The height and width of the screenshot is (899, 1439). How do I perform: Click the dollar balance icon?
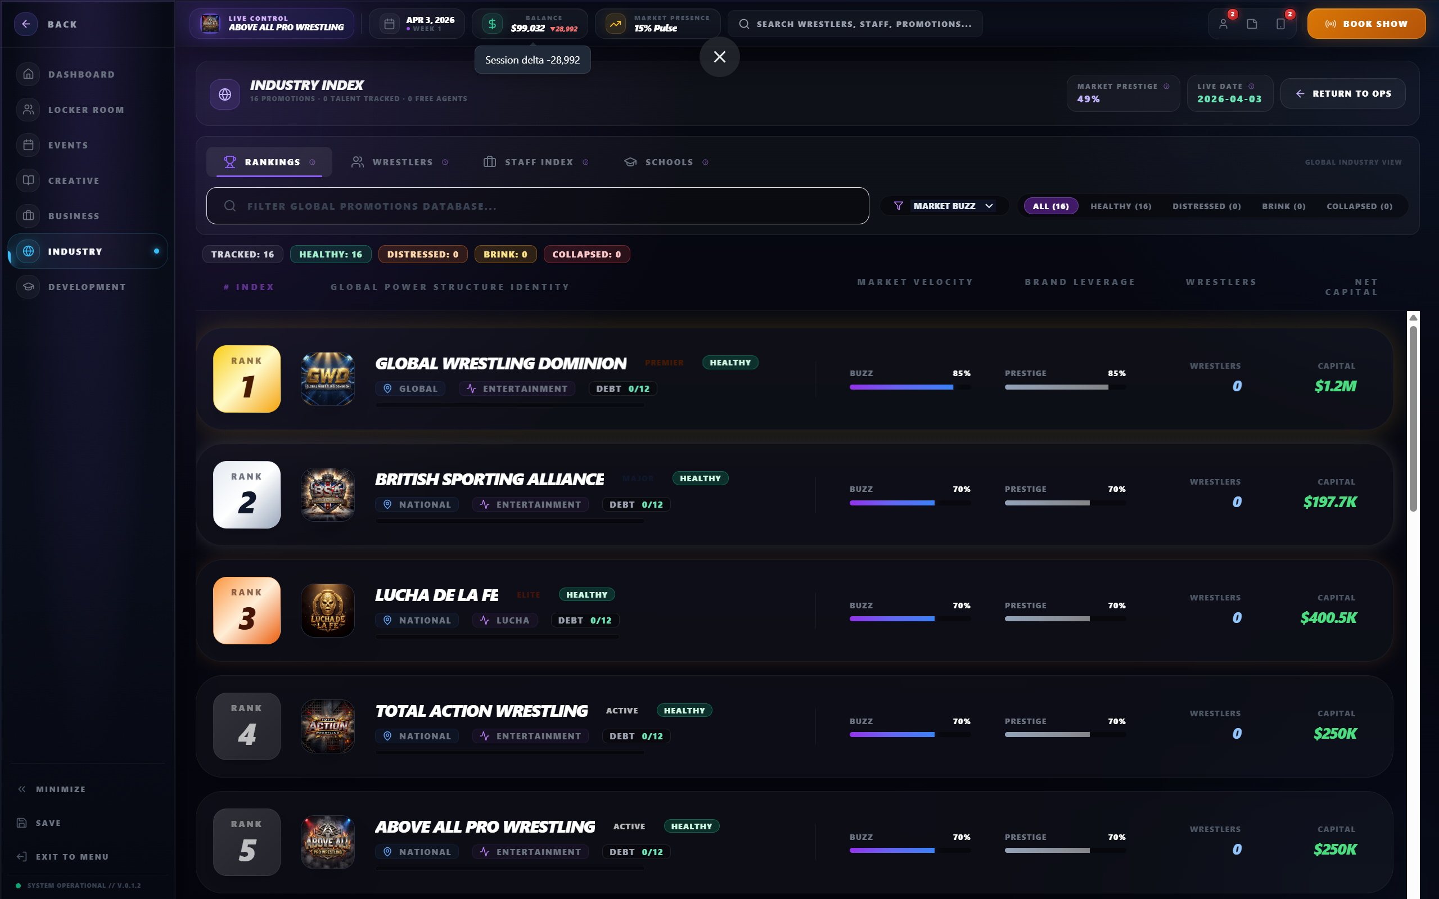[x=493, y=24]
